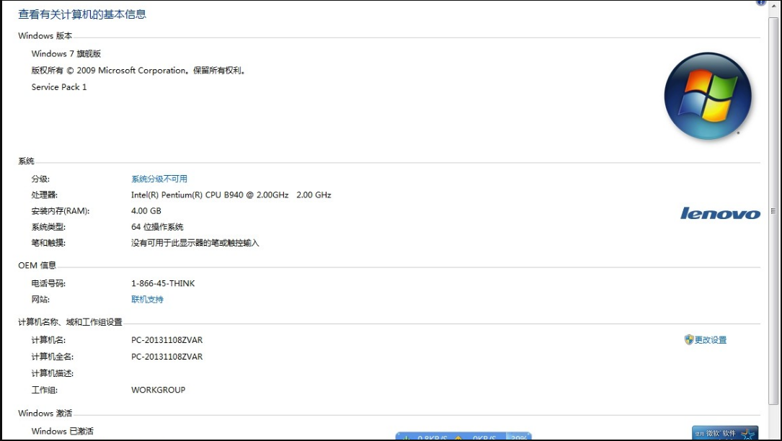Click the 0.8KB/S download speed reading
The height and width of the screenshot is (441, 782).
click(x=433, y=436)
